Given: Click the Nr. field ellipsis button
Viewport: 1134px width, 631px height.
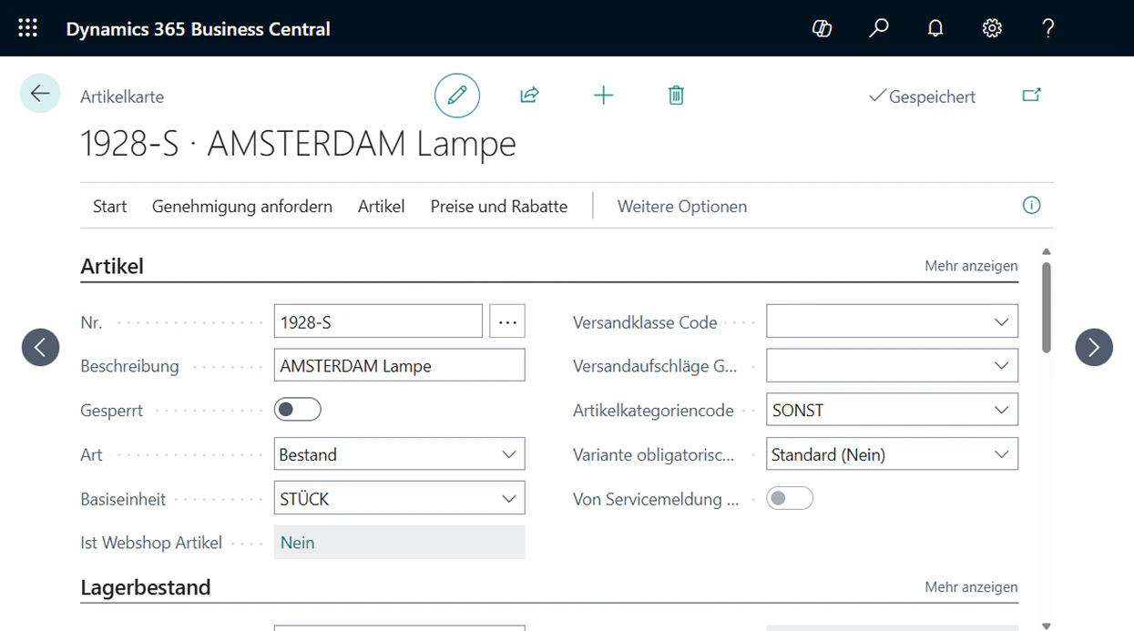Looking at the screenshot, I should 507,321.
